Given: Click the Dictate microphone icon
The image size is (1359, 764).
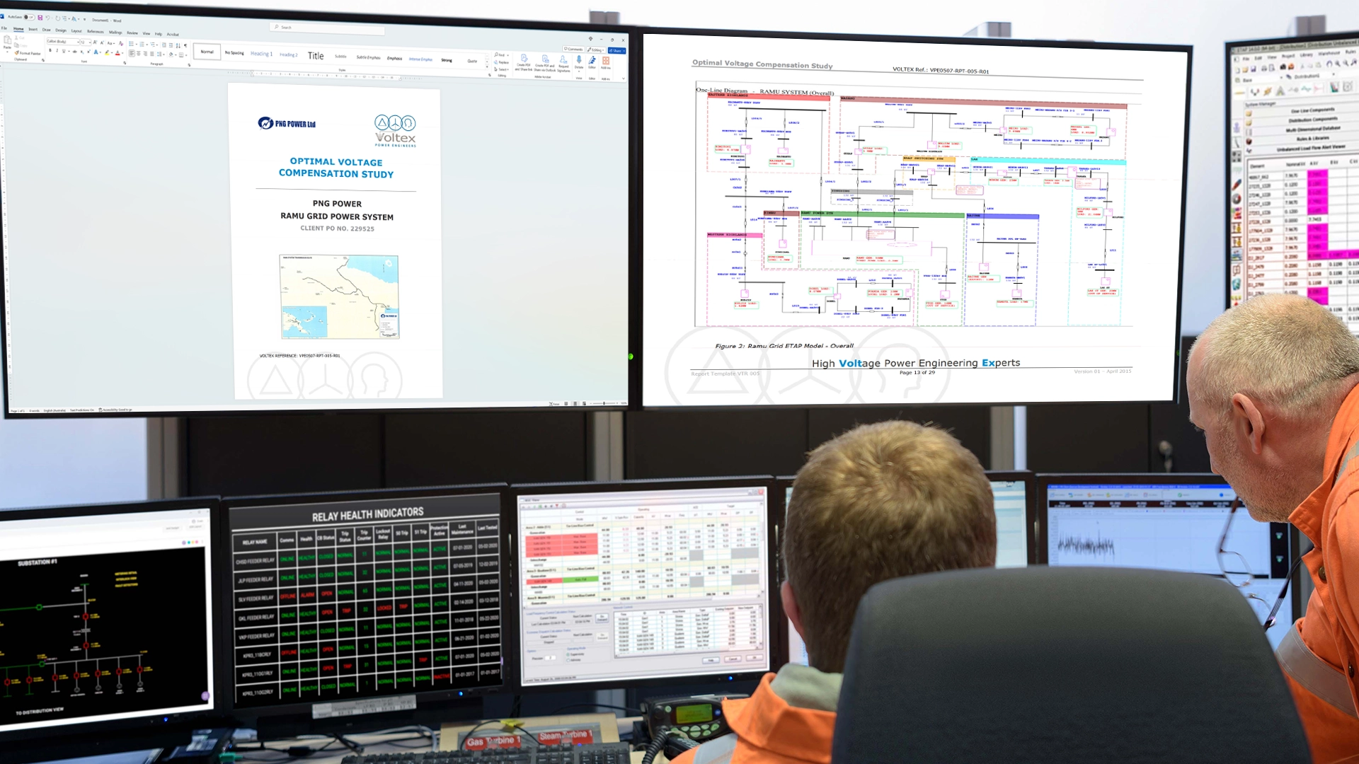Looking at the screenshot, I should pos(579,60).
